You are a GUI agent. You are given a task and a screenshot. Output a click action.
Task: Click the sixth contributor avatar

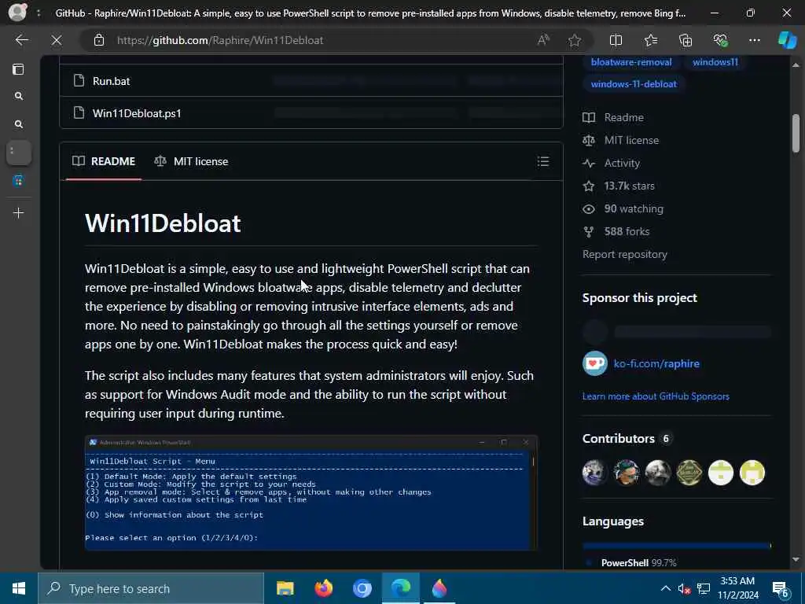click(752, 473)
